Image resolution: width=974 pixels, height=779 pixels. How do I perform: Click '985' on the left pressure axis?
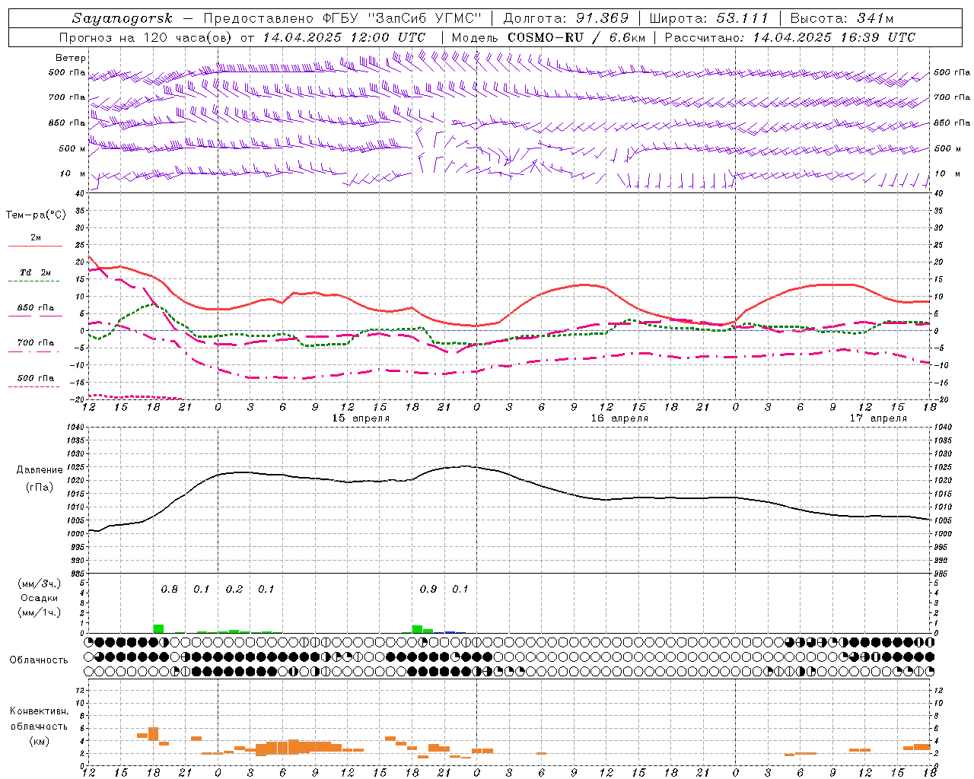77,574
